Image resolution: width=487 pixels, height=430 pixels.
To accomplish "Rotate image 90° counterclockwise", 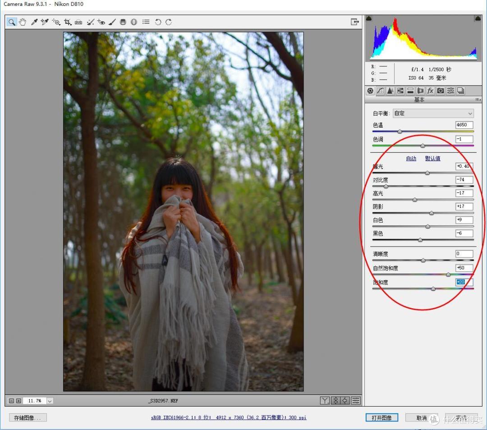I will click(x=158, y=22).
